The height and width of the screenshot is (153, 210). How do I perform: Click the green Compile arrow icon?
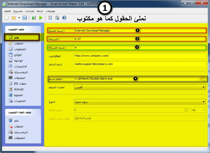[x=34, y=18]
